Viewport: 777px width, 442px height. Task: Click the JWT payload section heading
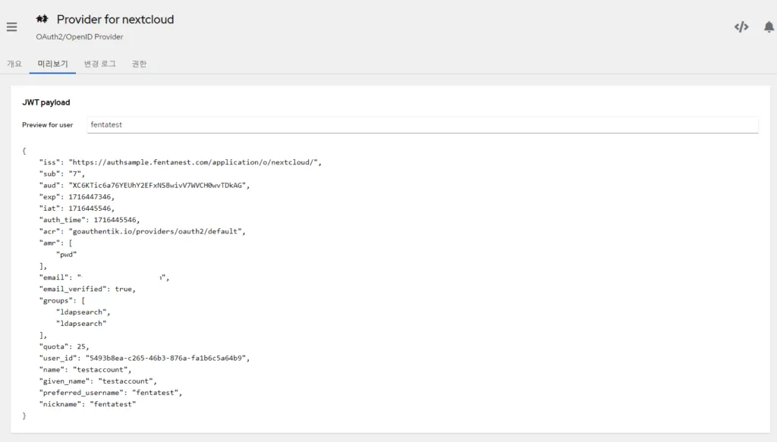pos(46,102)
